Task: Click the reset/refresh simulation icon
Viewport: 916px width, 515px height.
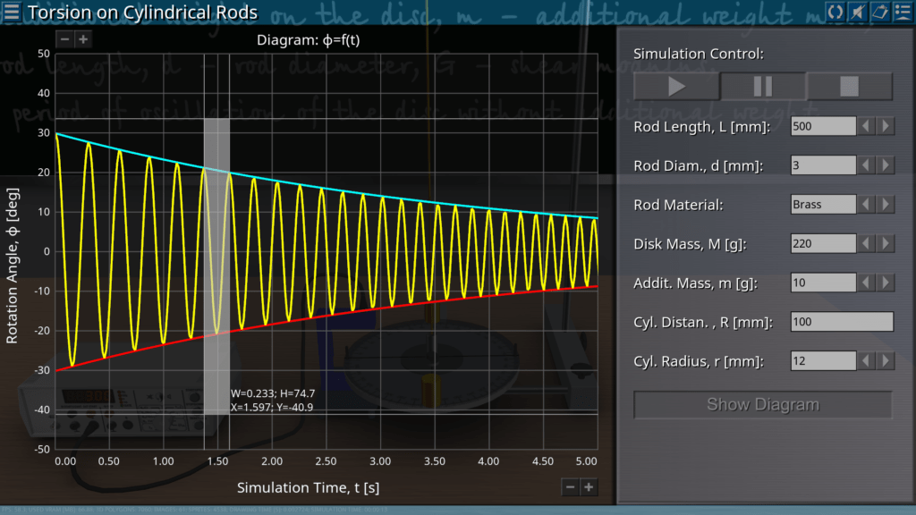Action: [x=835, y=12]
